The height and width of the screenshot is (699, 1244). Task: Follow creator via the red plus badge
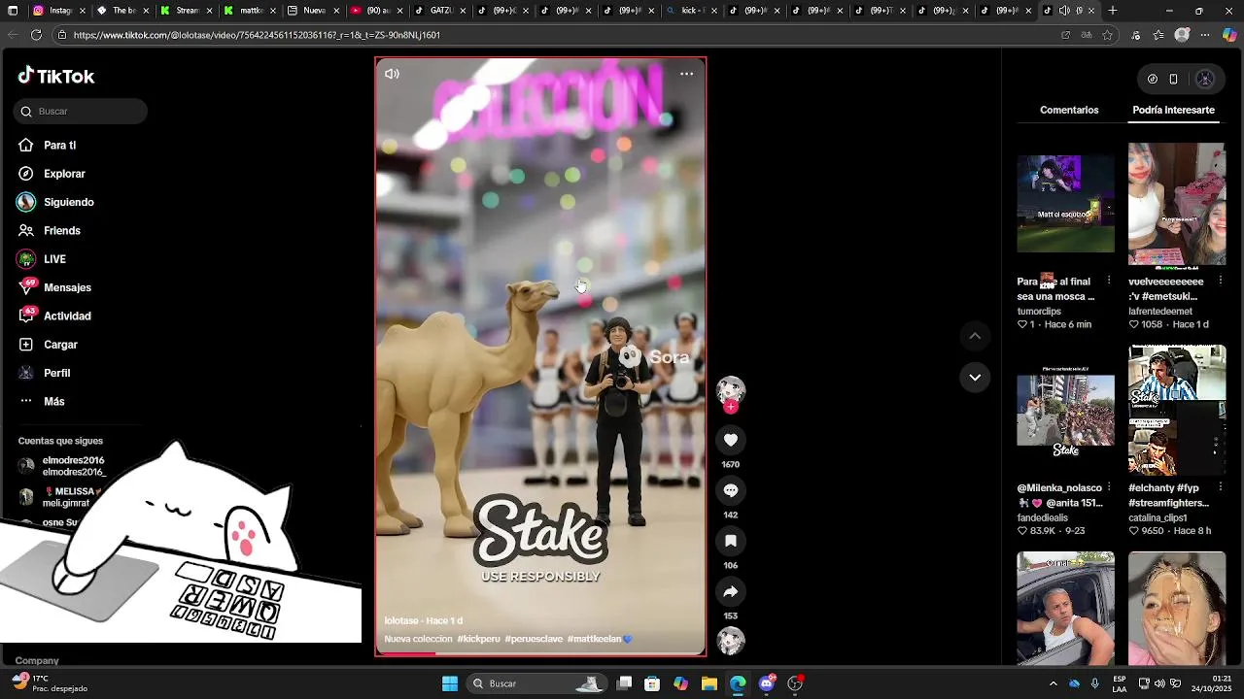point(731,407)
